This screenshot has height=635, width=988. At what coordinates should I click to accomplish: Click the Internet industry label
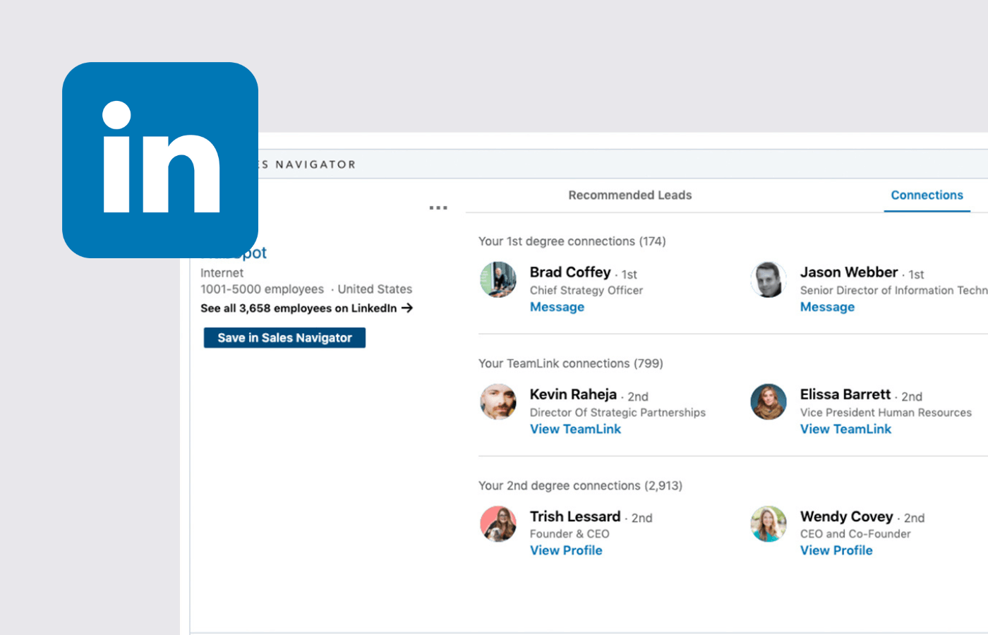pyautogui.click(x=222, y=273)
